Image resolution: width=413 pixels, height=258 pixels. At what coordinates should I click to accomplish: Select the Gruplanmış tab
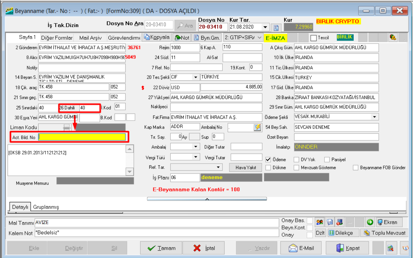[x=46, y=207]
